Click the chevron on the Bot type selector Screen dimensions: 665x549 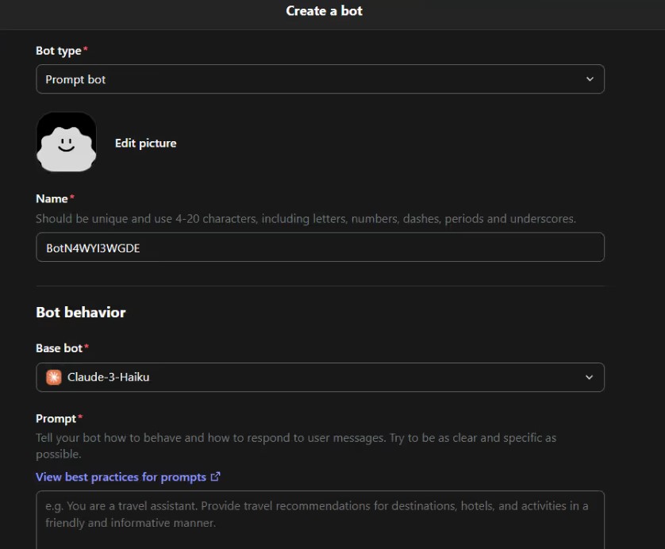(590, 79)
